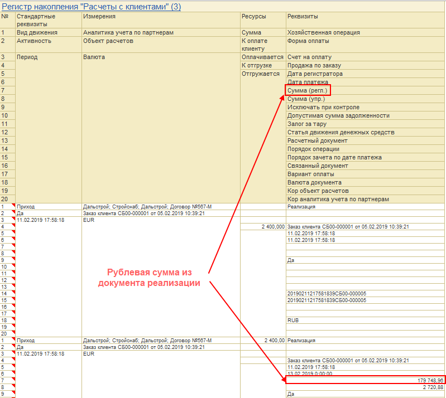Select the 2 720,88 amount cell
The image size is (446, 398).
tap(365, 387)
